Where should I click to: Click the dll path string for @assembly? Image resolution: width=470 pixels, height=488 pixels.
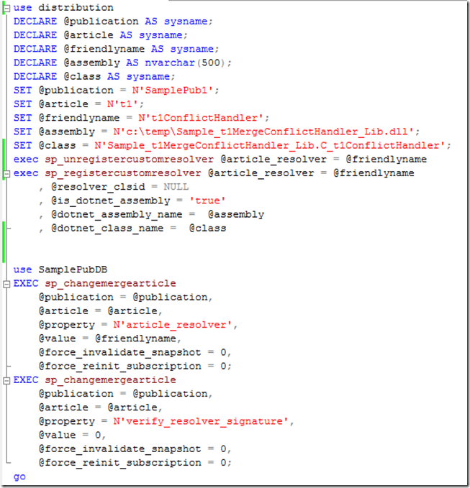pos(263,132)
